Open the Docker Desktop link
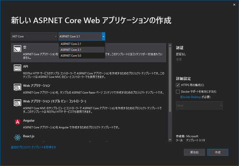 pyautogui.click(x=191, y=97)
